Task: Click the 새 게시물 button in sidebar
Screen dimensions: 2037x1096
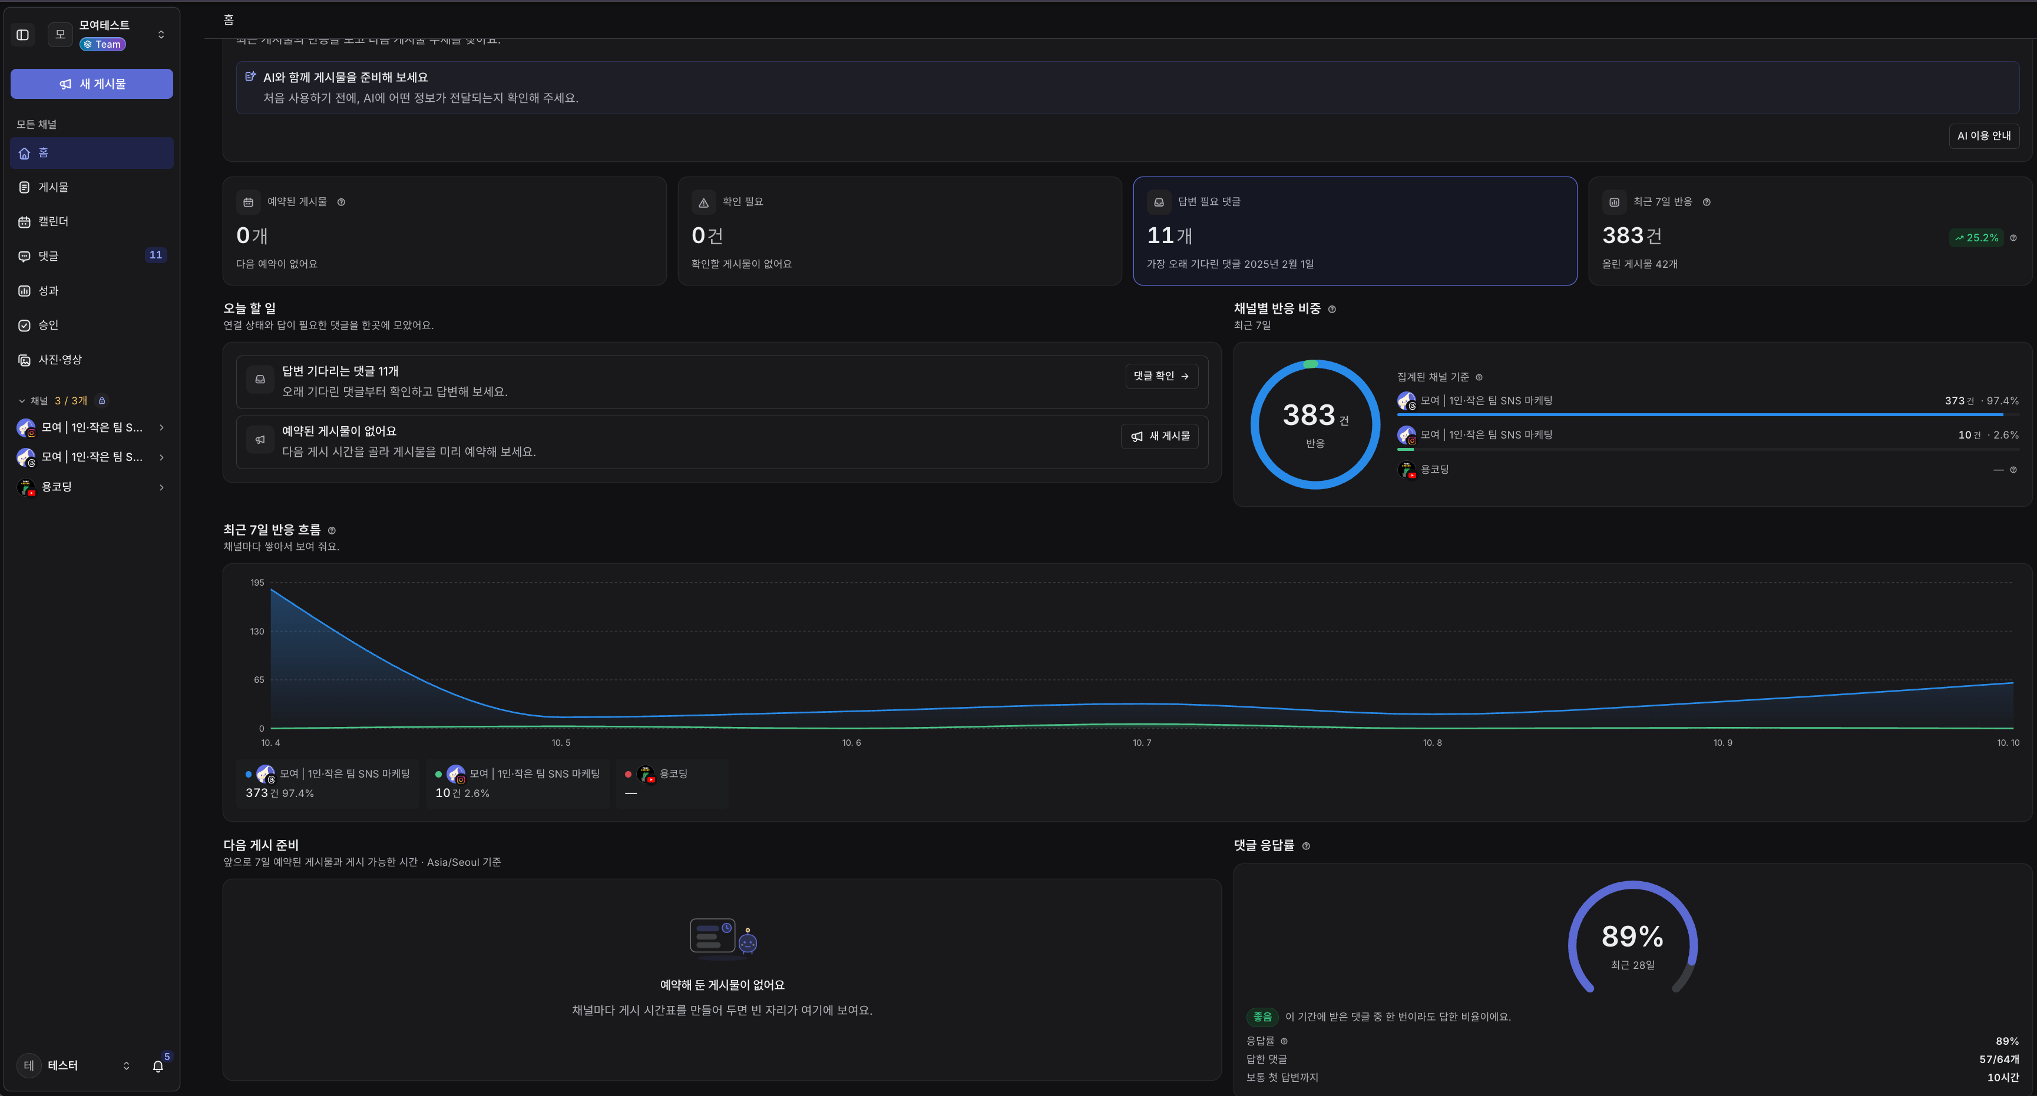Action: 92,84
